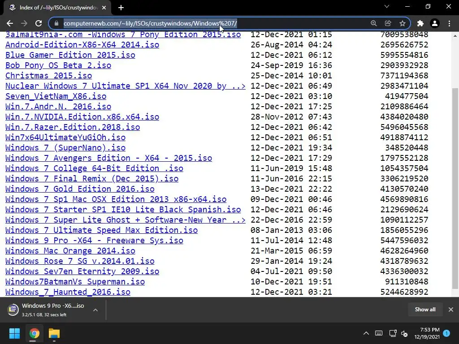This screenshot has height=344, width=459.
Task: Click the file size 348520448
Action: pyautogui.click(x=407, y=148)
